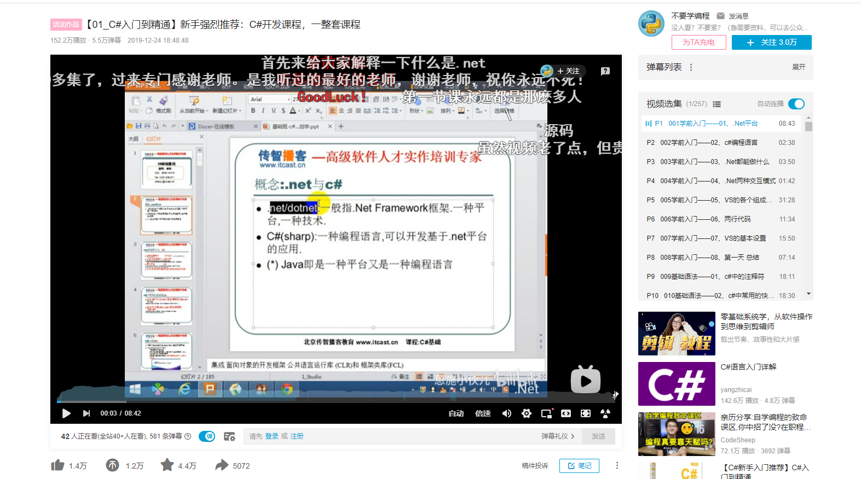Favorite the video with star icon

point(167,465)
